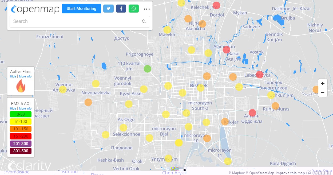
Task: Open More info for Active Fires
Action: [25, 76]
